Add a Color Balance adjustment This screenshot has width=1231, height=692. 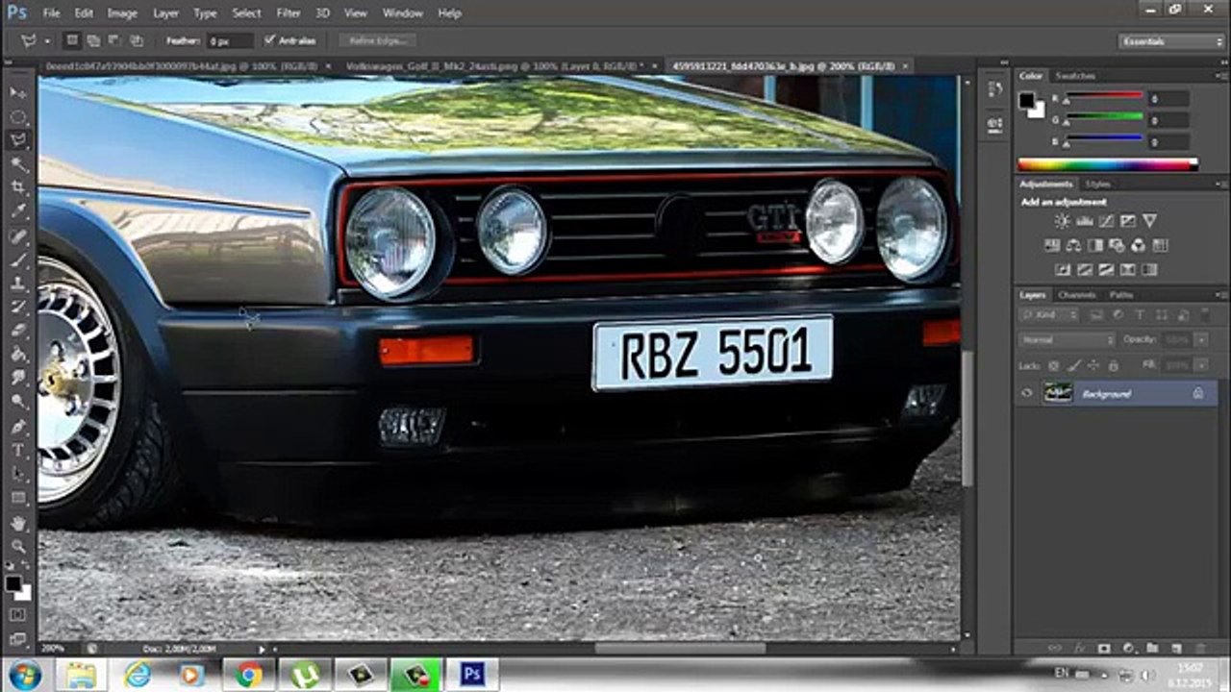[x=1073, y=246]
